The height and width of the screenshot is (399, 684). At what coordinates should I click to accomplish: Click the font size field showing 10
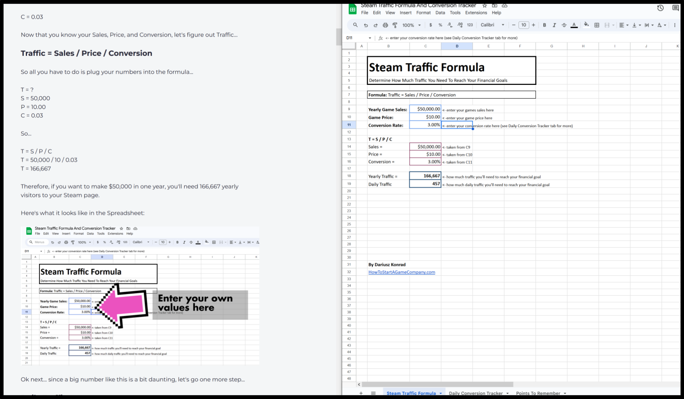(x=523, y=25)
